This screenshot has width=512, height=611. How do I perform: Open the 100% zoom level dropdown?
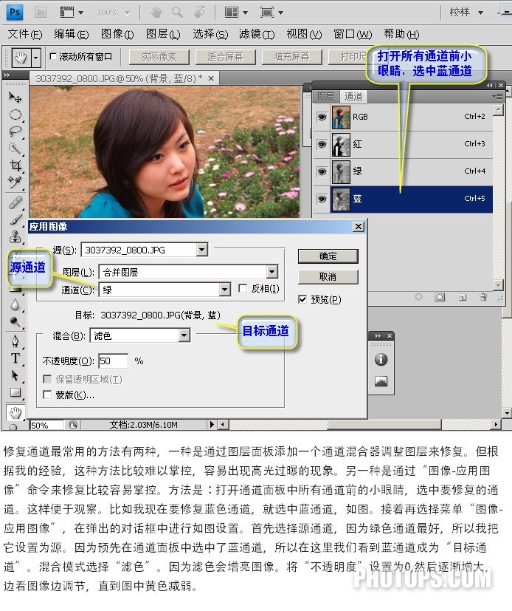[127, 13]
